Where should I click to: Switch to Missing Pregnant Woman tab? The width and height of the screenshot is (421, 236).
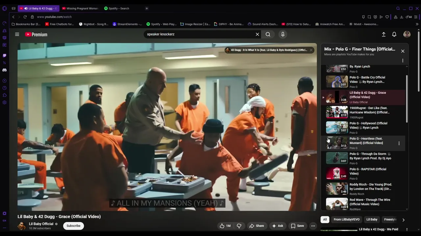coord(80,9)
